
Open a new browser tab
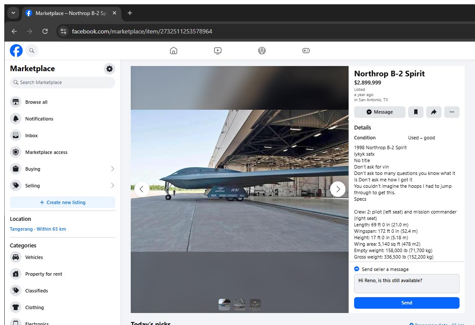click(x=129, y=13)
